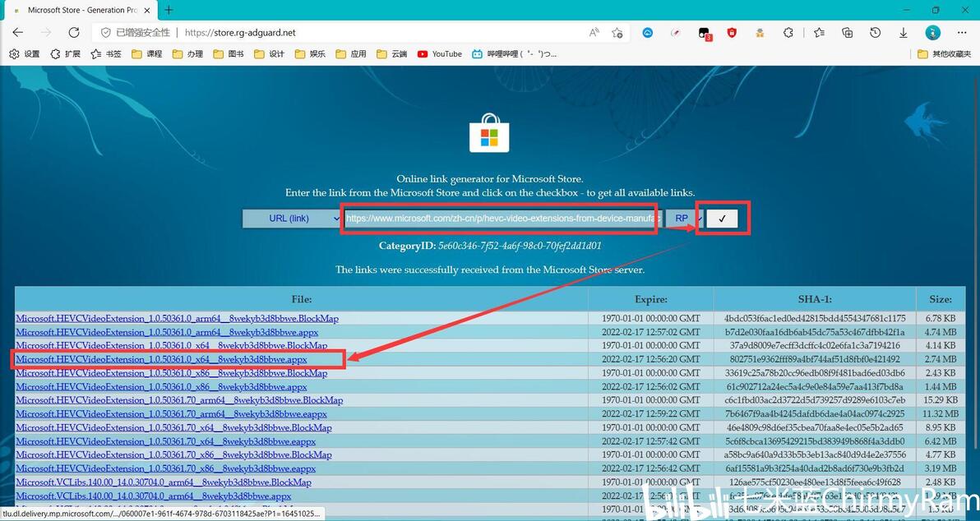Open the Favorites list icon

coord(820,33)
